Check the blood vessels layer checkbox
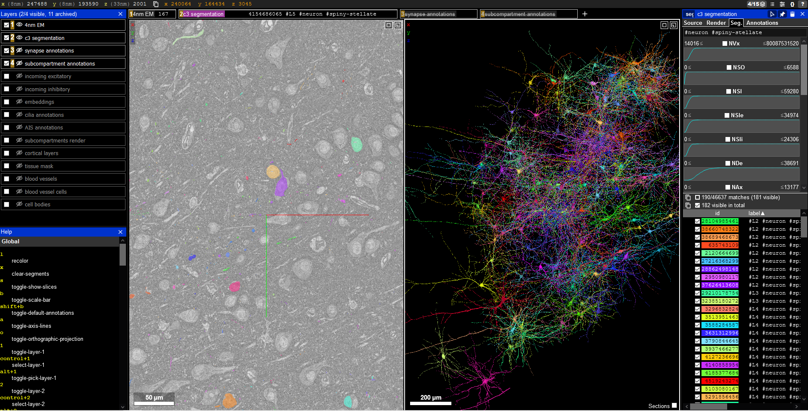Image resolution: width=808 pixels, height=411 pixels. (7, 179)
